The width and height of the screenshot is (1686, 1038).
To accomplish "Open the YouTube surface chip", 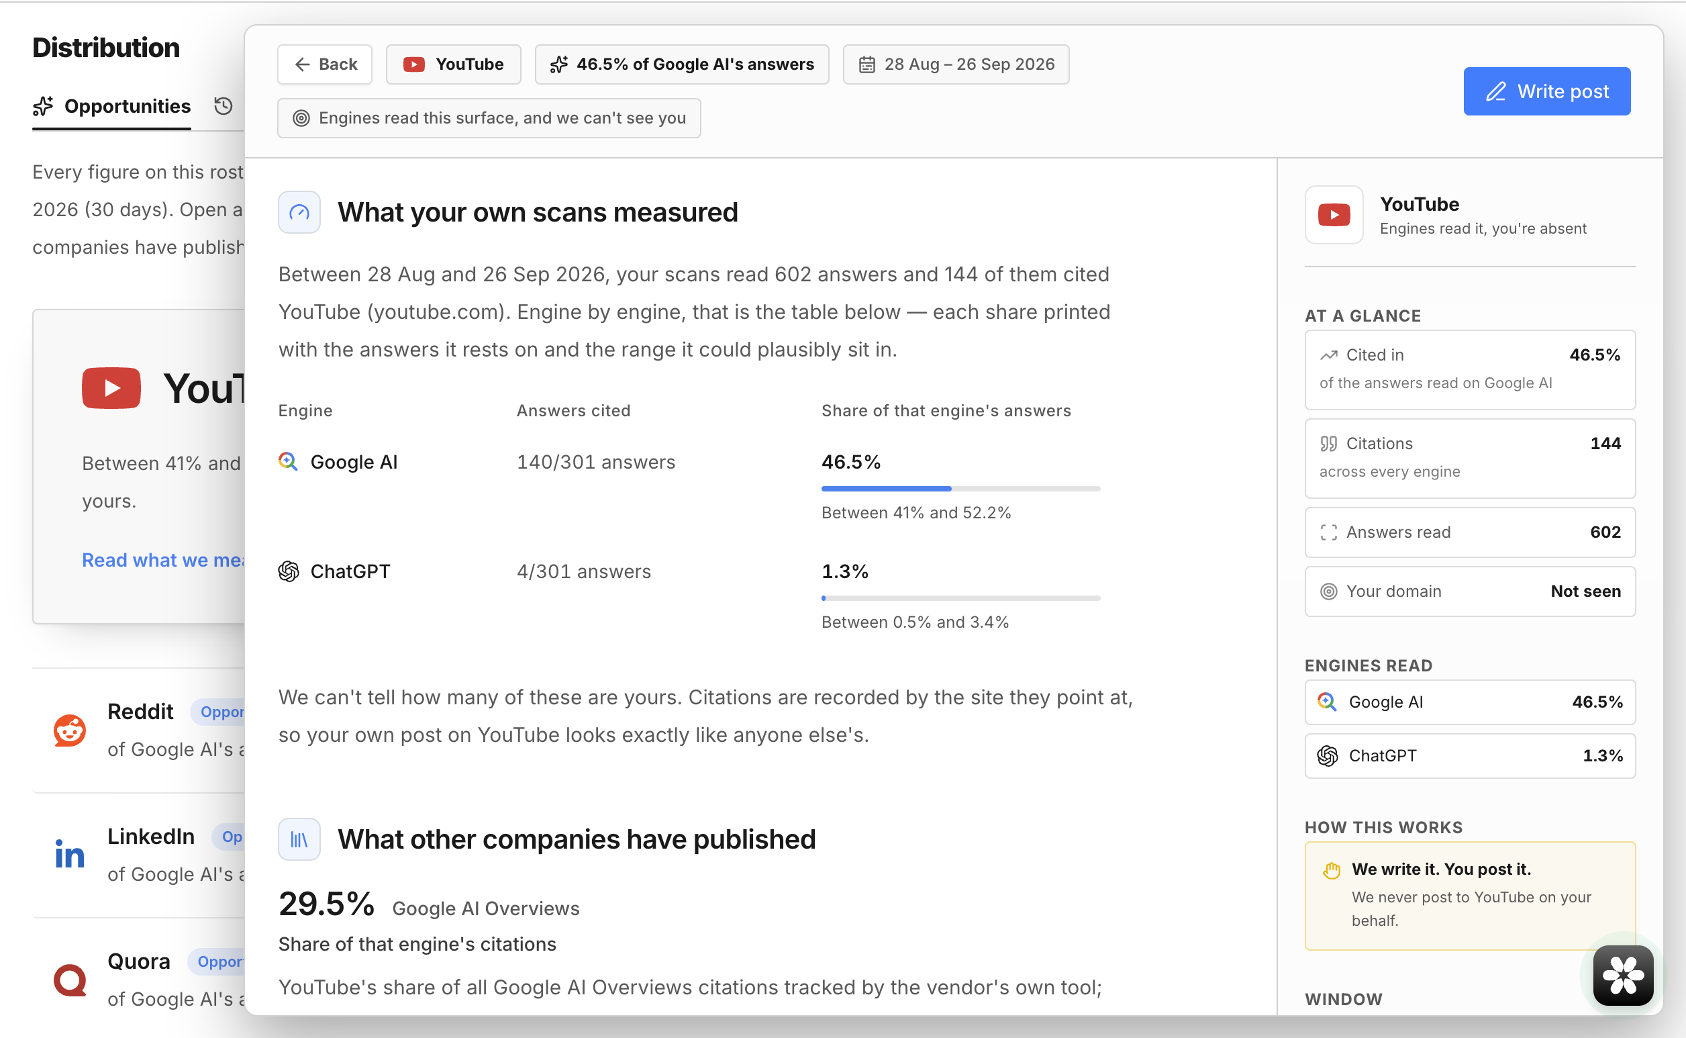I will point(453,64).
